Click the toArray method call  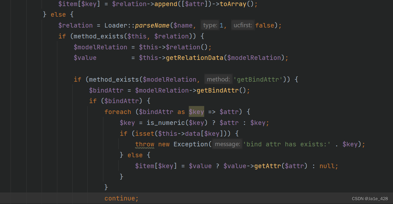[233, 4]
